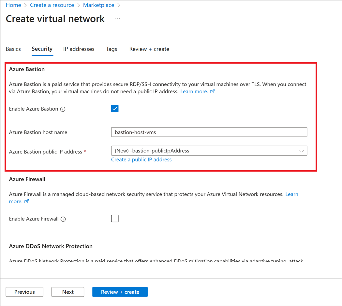
Task: Open Azure Bastion Learn more link
Action: click(x=194, y=91)
